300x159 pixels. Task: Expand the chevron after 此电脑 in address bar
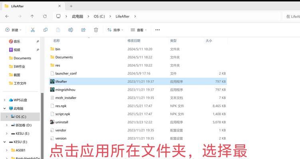click(x=88, y=16)
